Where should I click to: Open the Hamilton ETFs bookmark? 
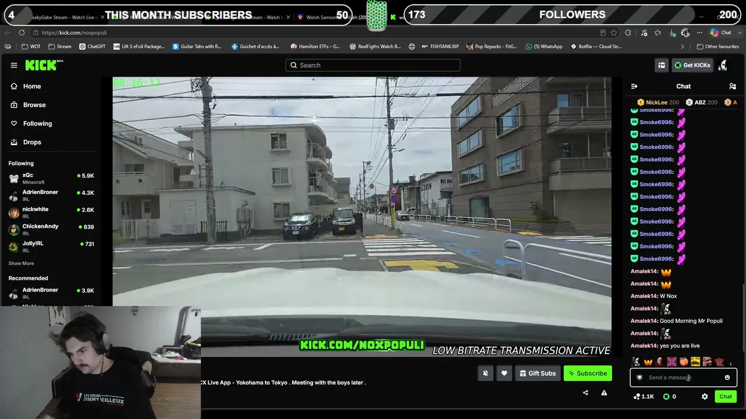point(315,47)
